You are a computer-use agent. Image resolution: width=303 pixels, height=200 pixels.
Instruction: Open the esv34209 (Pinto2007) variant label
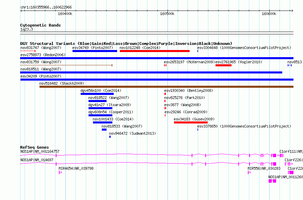coord(41,76)
